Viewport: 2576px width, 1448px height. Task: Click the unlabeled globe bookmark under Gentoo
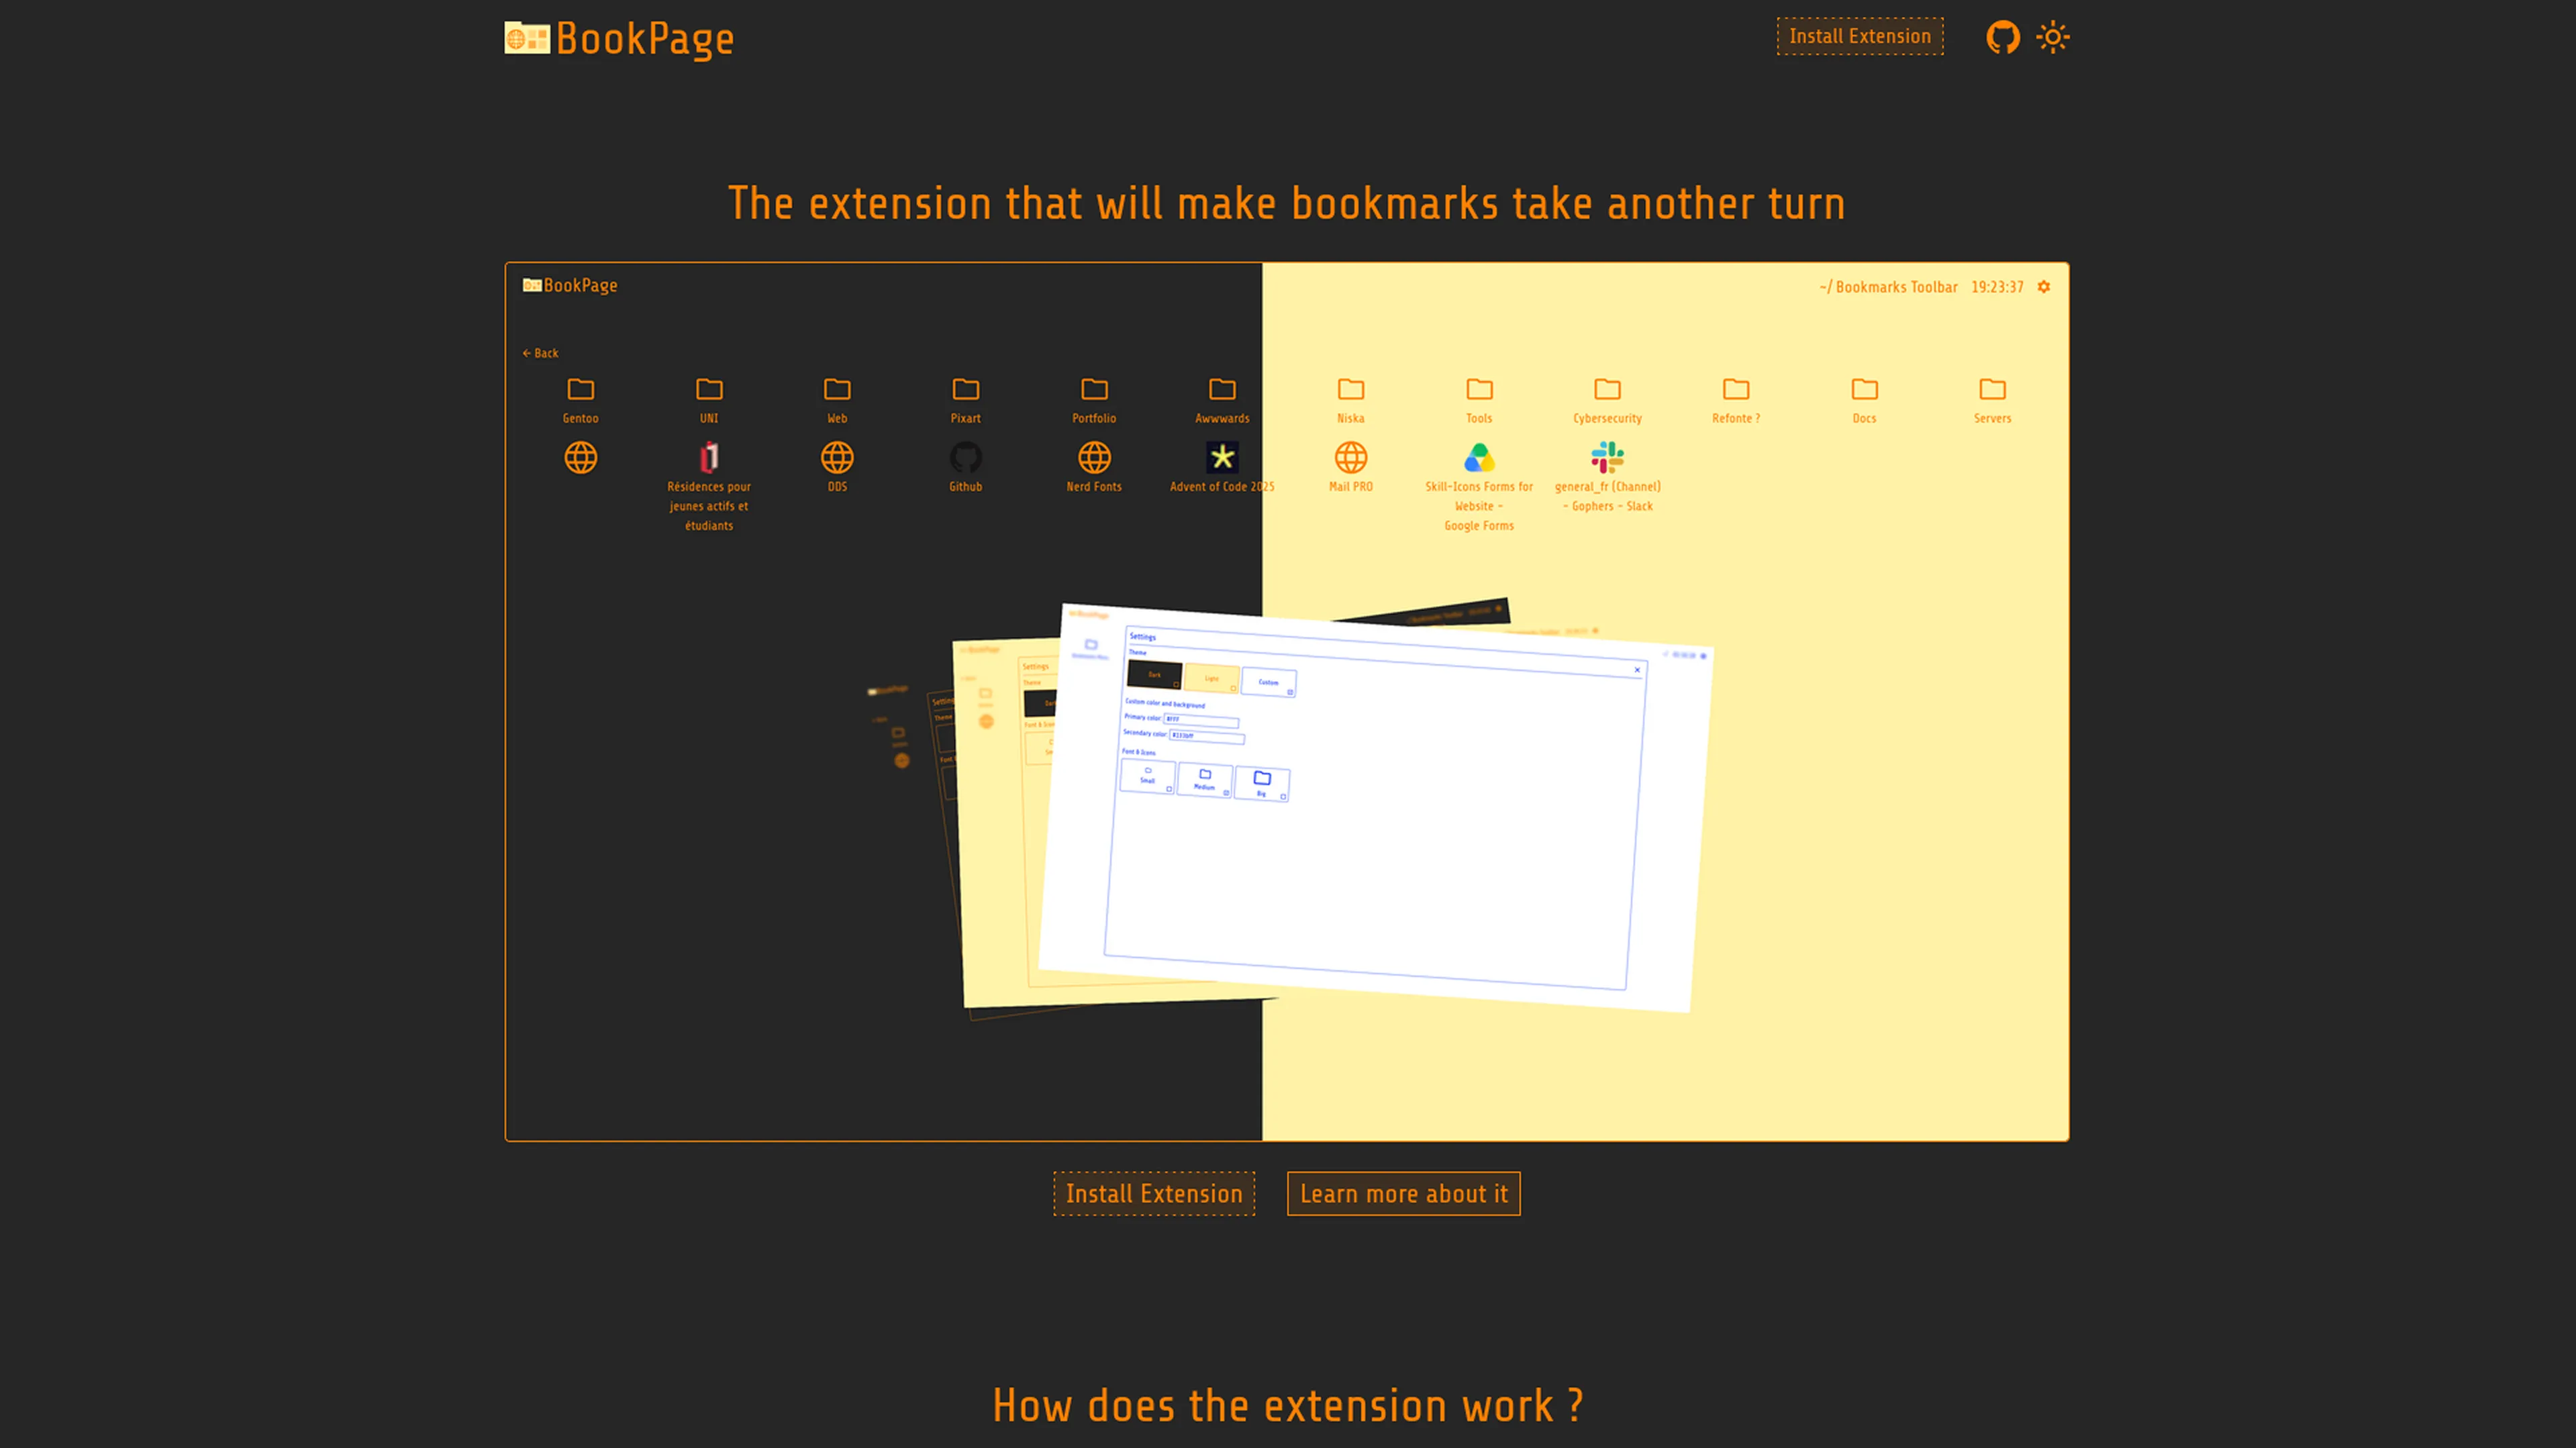pos(580,457)
